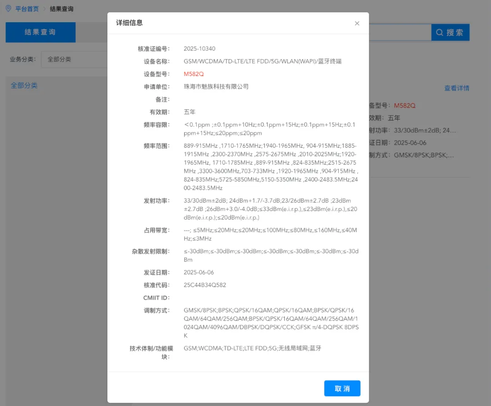Click the 核准证编号 value 2025-10340
Screen dimensions: 491x406
[x=200, y=49]
